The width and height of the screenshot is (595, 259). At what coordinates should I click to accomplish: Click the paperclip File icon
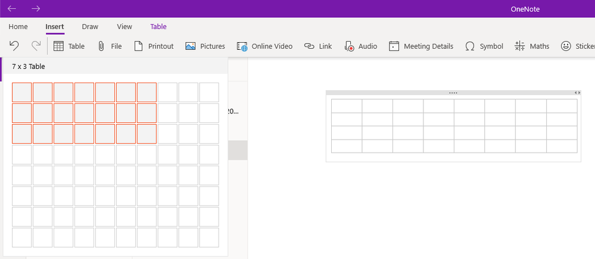click(101, 46)
